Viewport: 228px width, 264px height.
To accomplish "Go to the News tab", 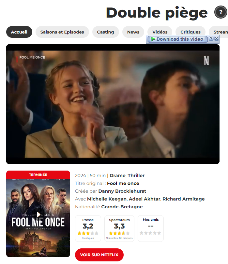I will (133, 32).
